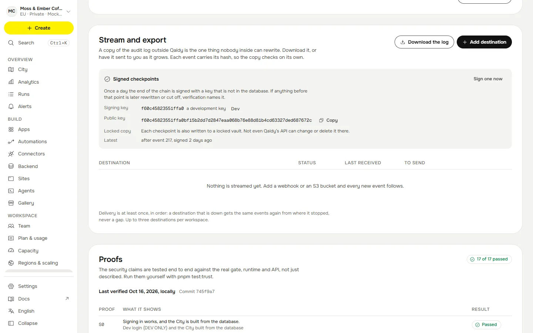Viewport: 533px width, 333px height.
Task: Click the Plan & usage icon
Action: tap(11, 238)
